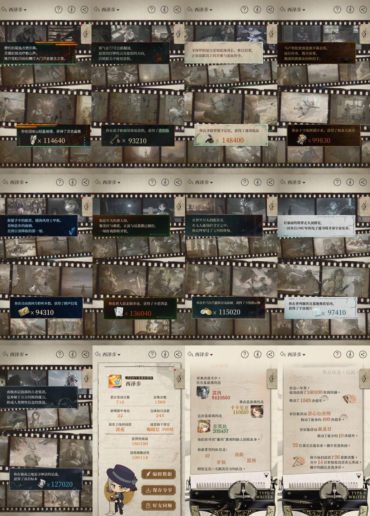This screenshot has height=516, width=370.
Task: Click the 保存分享 button
Action: click(x=158, y=490)
